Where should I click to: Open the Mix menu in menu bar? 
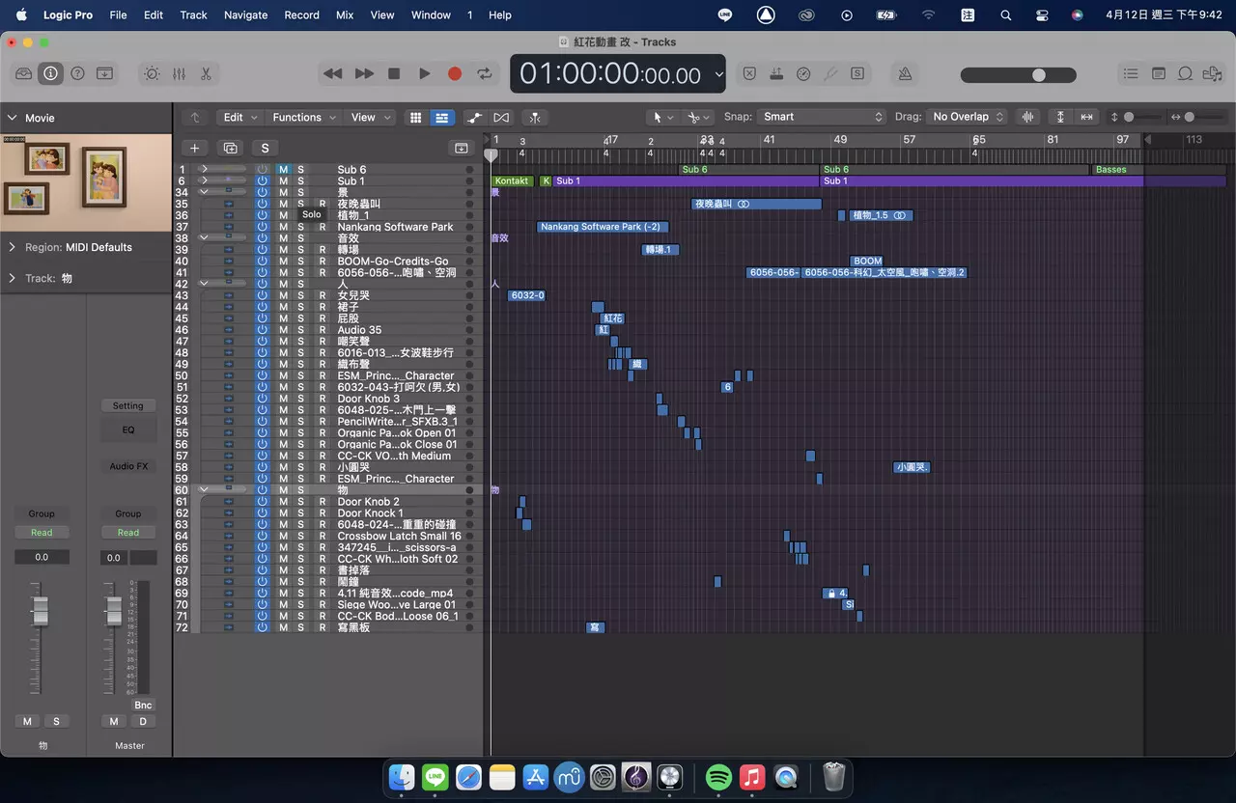coord(345,15)
